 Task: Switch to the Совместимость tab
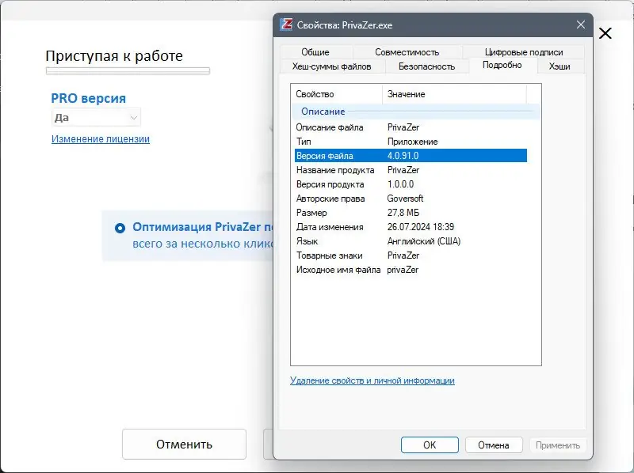point(407,52)
